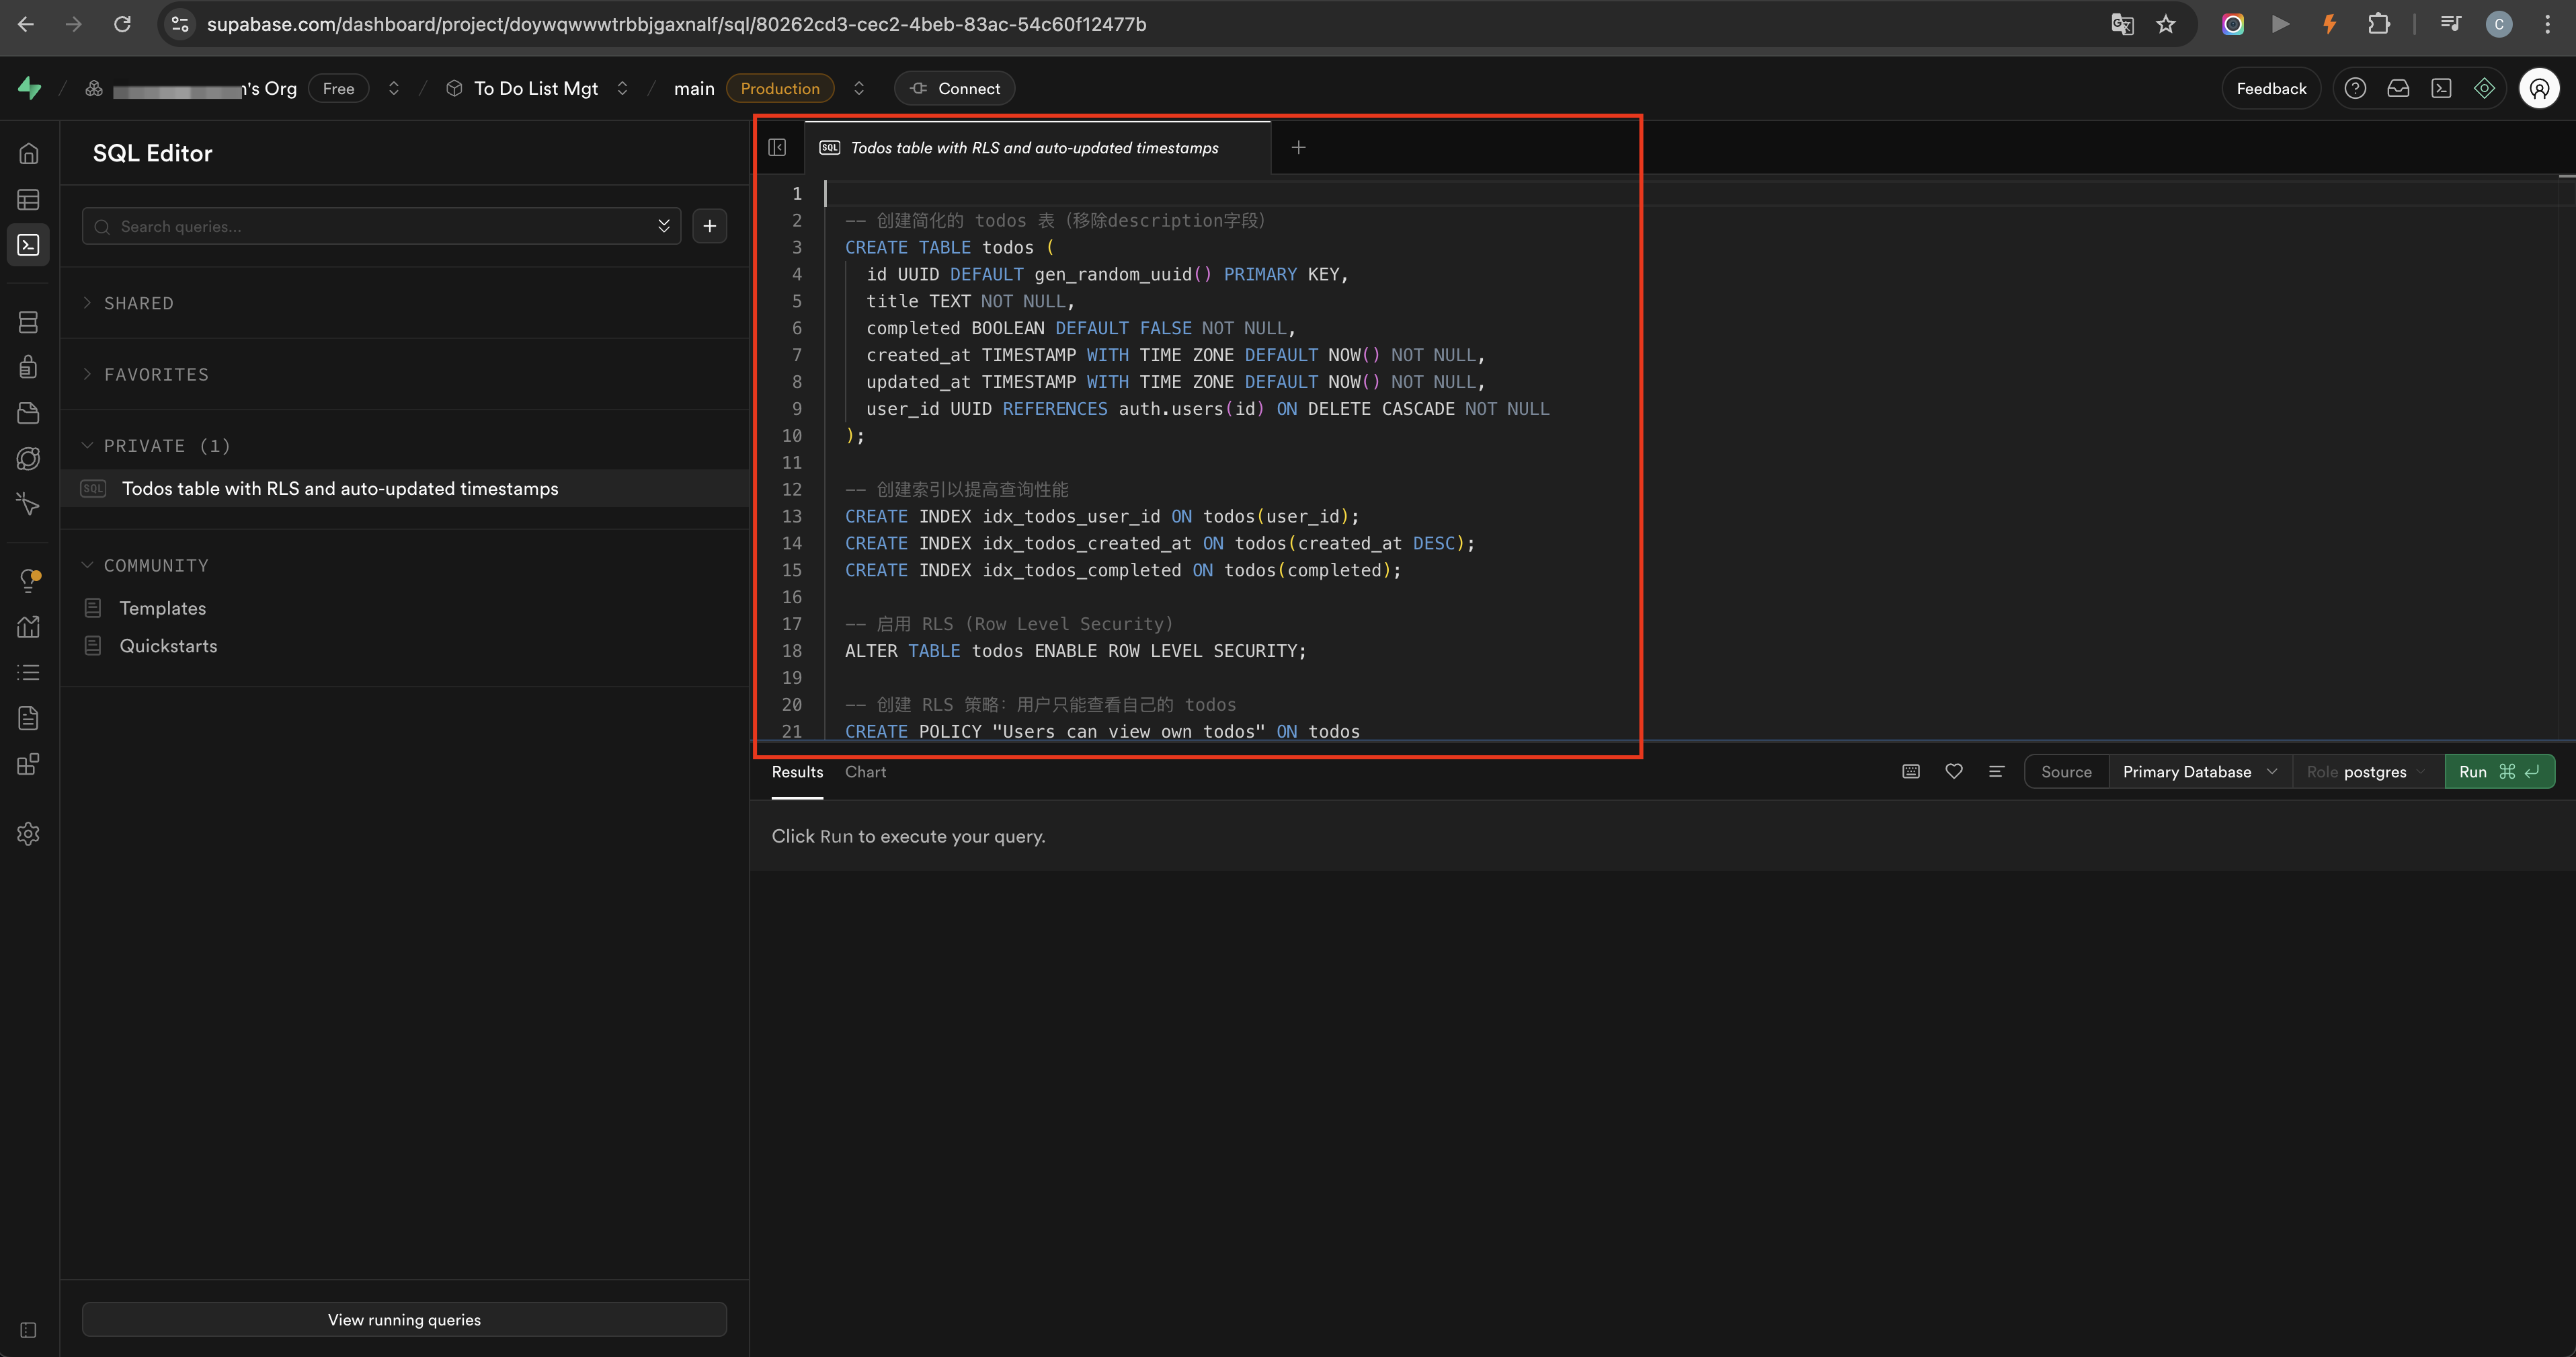Click View running queries button
Image resolution: width=2576 pixels, height=1357 pixels.
click(x=404, y=1319)
